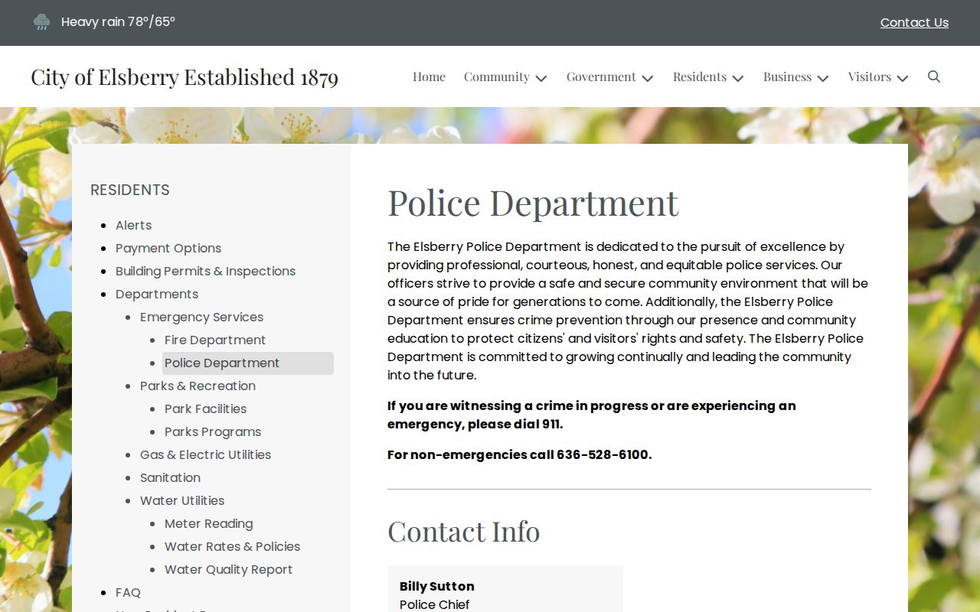Open Sanitation page
This screenshot has width=980, height=612.
pyautogui.click(x=170, y=477)
